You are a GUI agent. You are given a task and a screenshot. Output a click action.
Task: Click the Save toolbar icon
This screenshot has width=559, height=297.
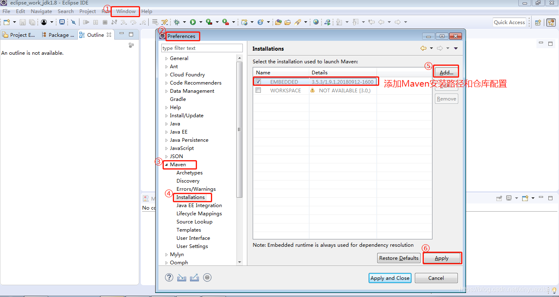(23, 22)
